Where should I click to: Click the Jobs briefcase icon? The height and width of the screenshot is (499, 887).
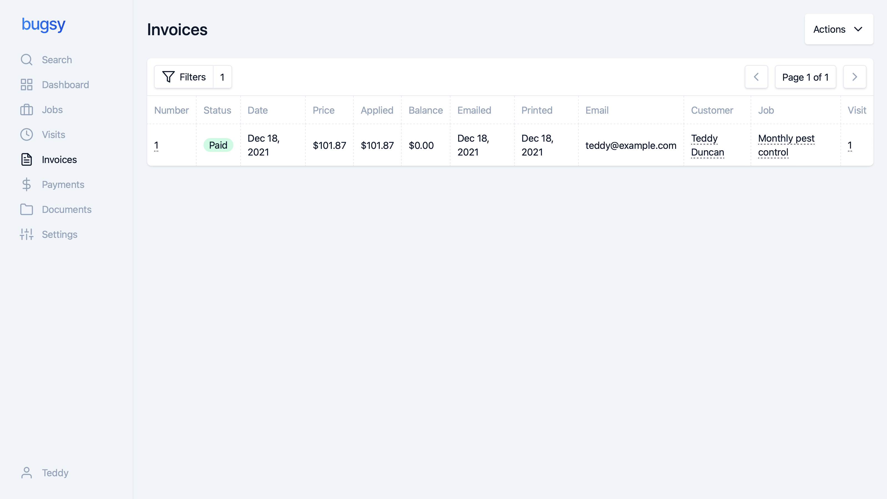(x=27, y=110)
